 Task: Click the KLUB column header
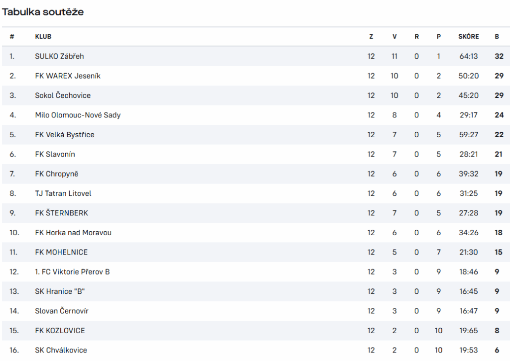tap(43, 36)
